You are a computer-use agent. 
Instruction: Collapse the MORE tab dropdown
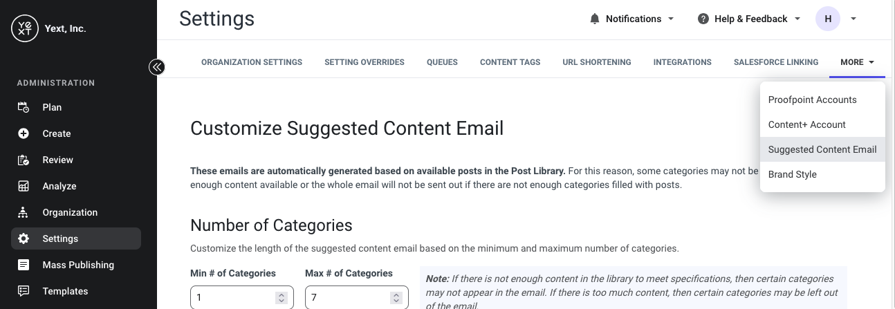(x=858, y=62)
